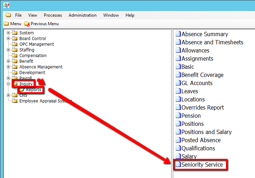Select the Board Control tree item

coord(33,39)
